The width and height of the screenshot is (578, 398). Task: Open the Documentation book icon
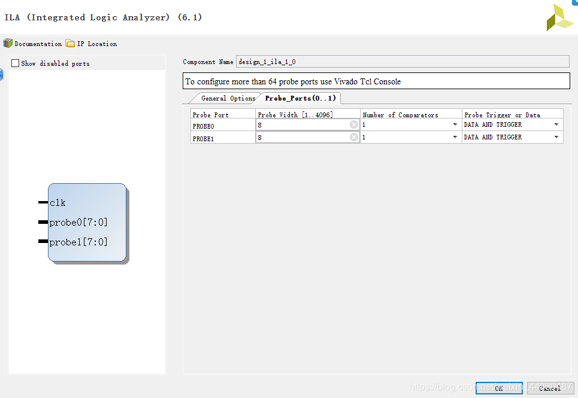pyautogui.click(x=8, y=44)
